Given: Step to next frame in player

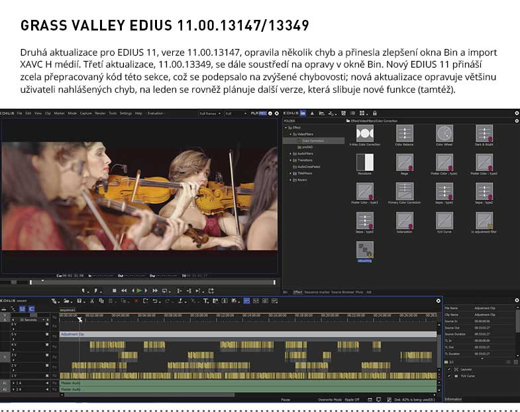Looking at the screenshot, I should click(146, 291).
